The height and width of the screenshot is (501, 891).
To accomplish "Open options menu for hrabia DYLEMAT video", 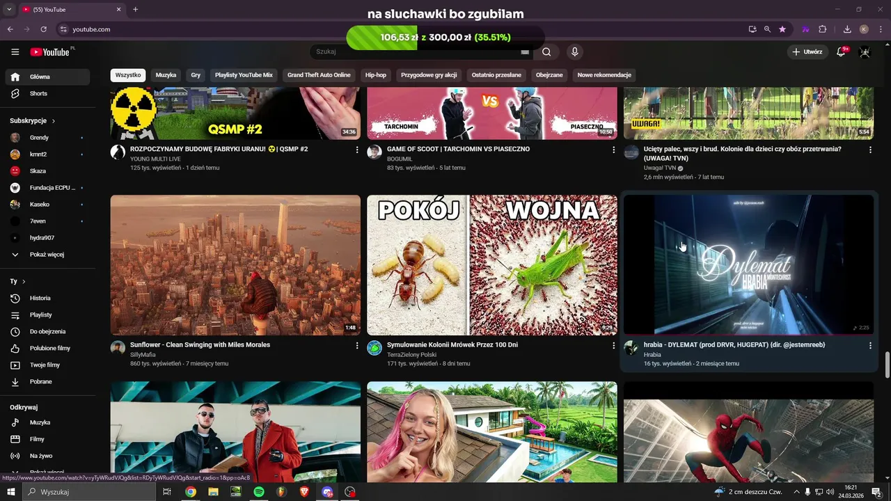I will (x=870, y=345).
